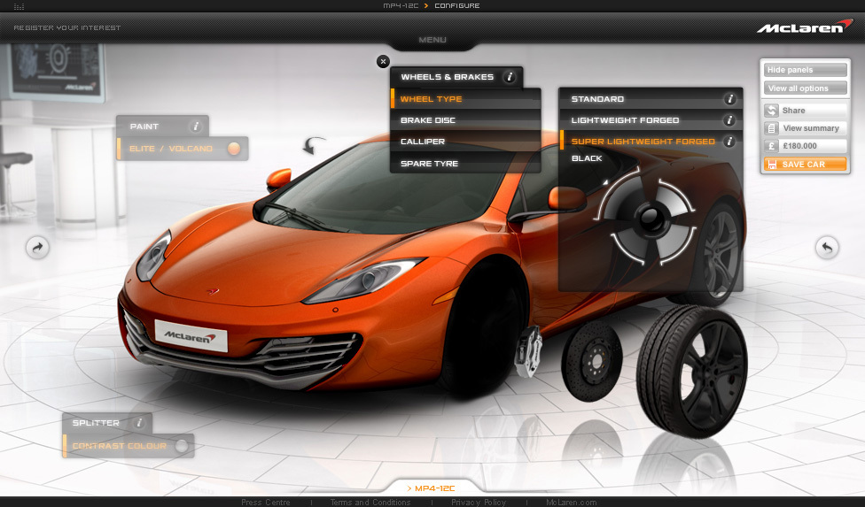Click View summary button

tap(806, 128)
